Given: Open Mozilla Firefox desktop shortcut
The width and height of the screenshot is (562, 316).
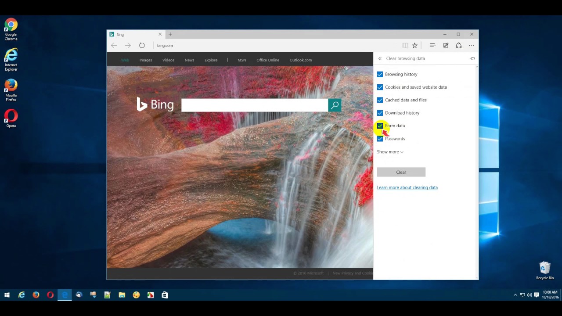Looking at the screenshot, I should tap(11, 90).
